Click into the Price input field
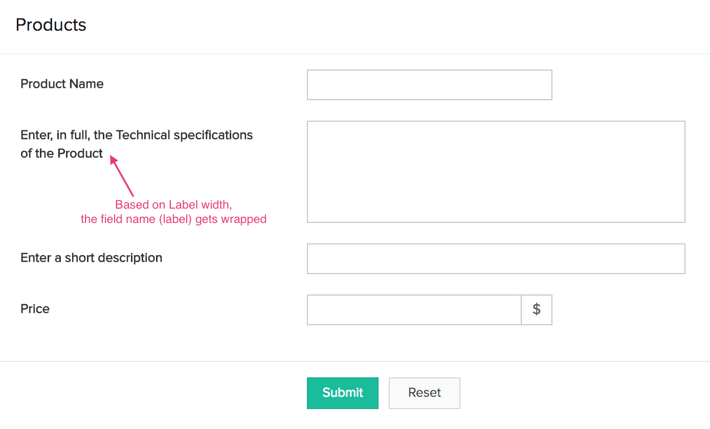This screenshot has height=429, width=710. 414,310
